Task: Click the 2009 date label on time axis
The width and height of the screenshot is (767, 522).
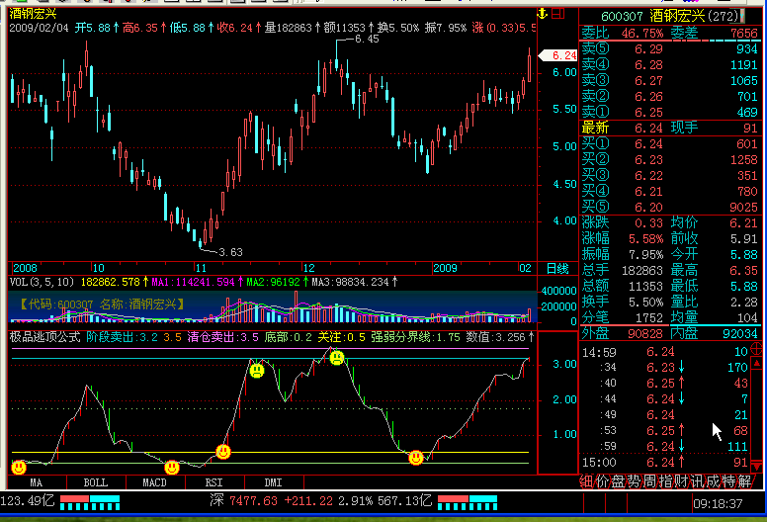Action: (x=445, y=268)
